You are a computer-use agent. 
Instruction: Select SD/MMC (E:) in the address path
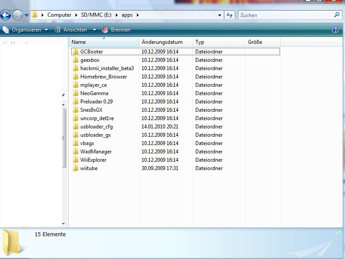[96, 15]
